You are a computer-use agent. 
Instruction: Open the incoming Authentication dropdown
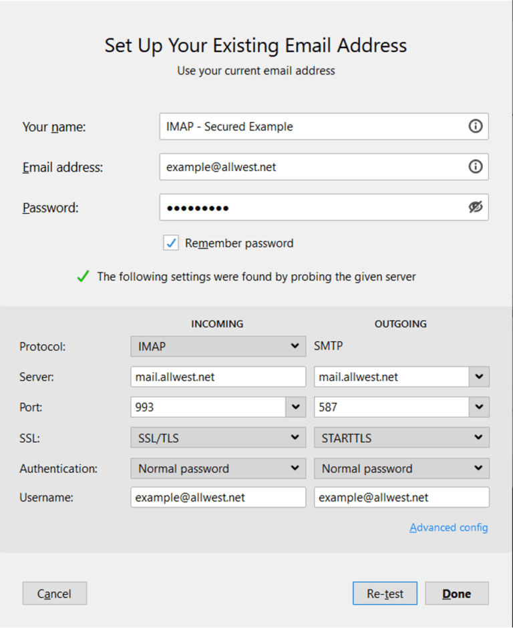point(296,468)
